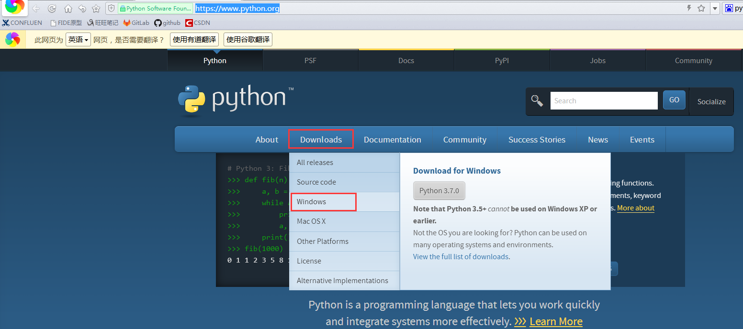Choose Windows in Downloads dropdown
The image size is (743, 329).
(344, 202)
